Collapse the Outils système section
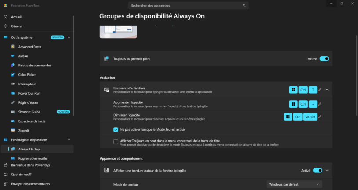This screenshot has height=190, width=358. pyautogui.click(x=69, y=37)
